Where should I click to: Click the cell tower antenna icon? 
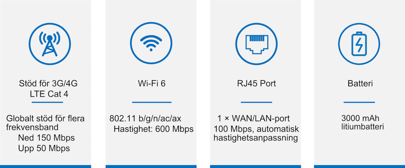pyautogui.click(x=49, y=44)
